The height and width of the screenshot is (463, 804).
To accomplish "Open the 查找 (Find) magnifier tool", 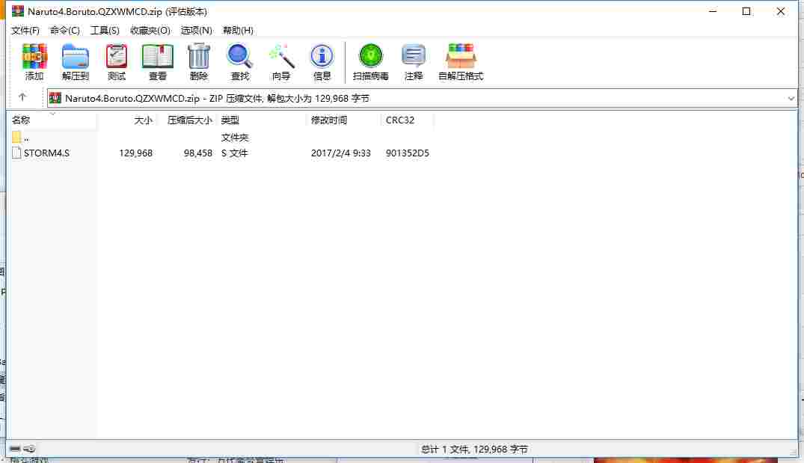I will (239, 62).
